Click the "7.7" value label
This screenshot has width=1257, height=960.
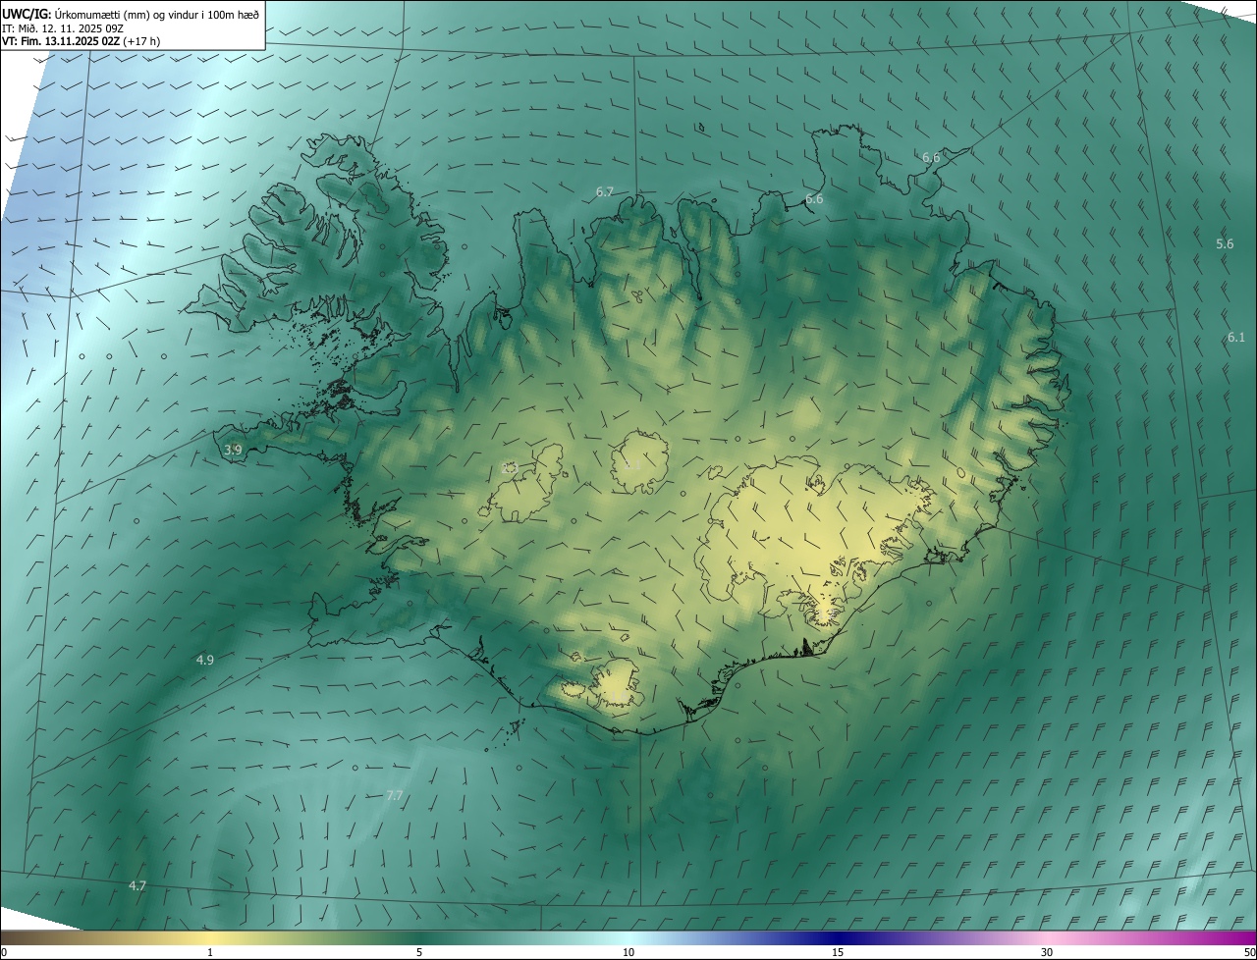395,795
